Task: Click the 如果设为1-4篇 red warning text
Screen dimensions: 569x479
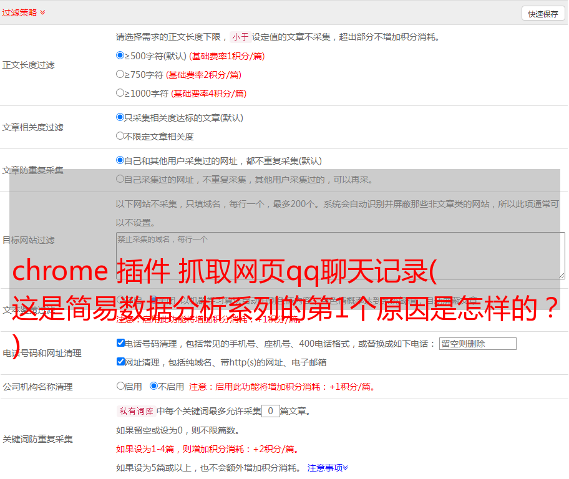Action: pyautogui.click(x=208, y=449)
